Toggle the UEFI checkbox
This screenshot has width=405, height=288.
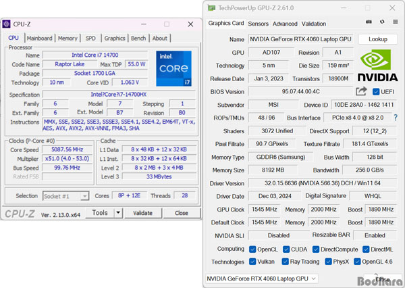(376, 91)
